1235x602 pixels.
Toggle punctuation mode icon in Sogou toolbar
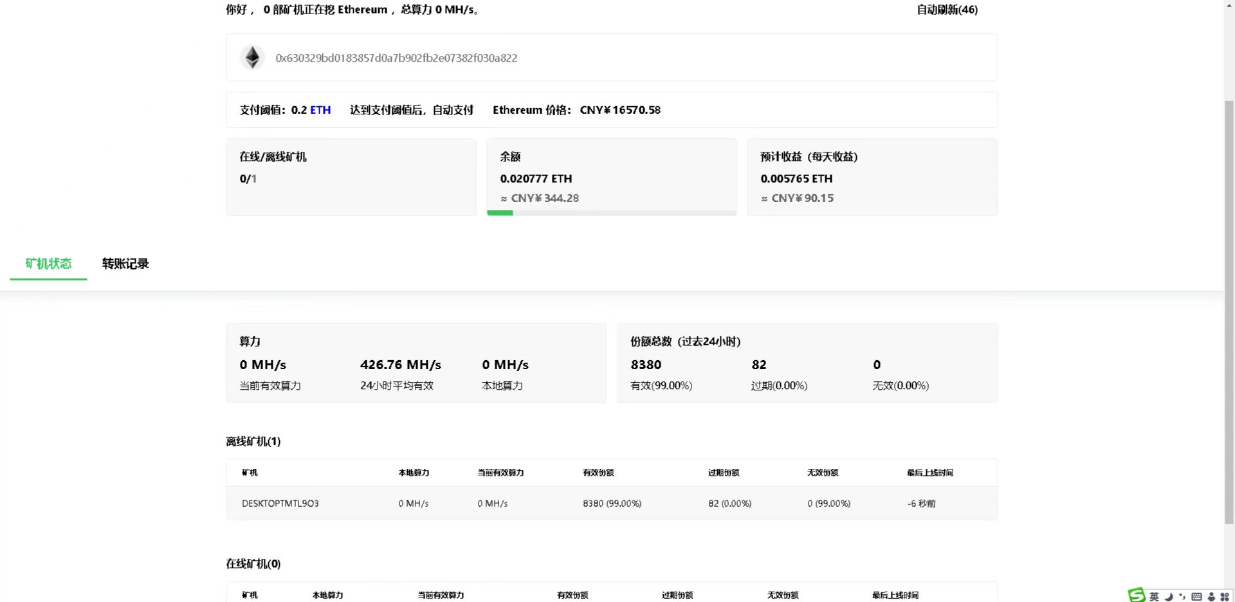(x=1182, y=596)
